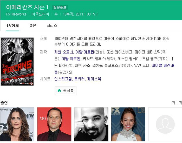Click the 공식홈 button

(66, 91)
